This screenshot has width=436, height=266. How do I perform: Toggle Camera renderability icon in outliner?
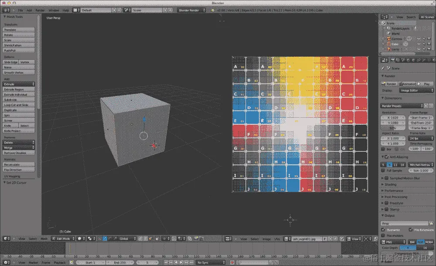(429, 39)
